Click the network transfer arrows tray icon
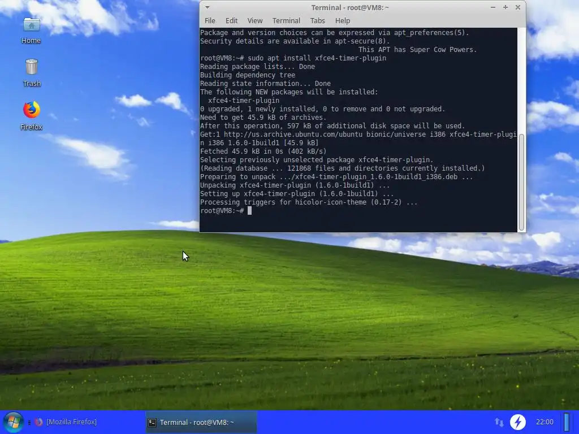The height and width of the screenshot is (434, 579). click(x=499, y=422)
